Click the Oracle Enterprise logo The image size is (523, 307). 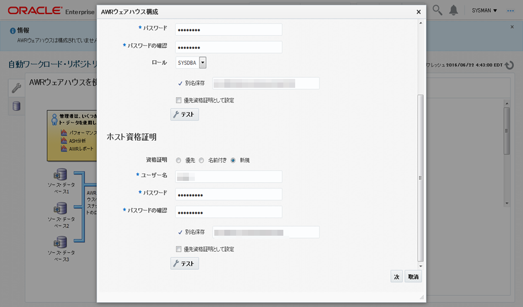51,11
